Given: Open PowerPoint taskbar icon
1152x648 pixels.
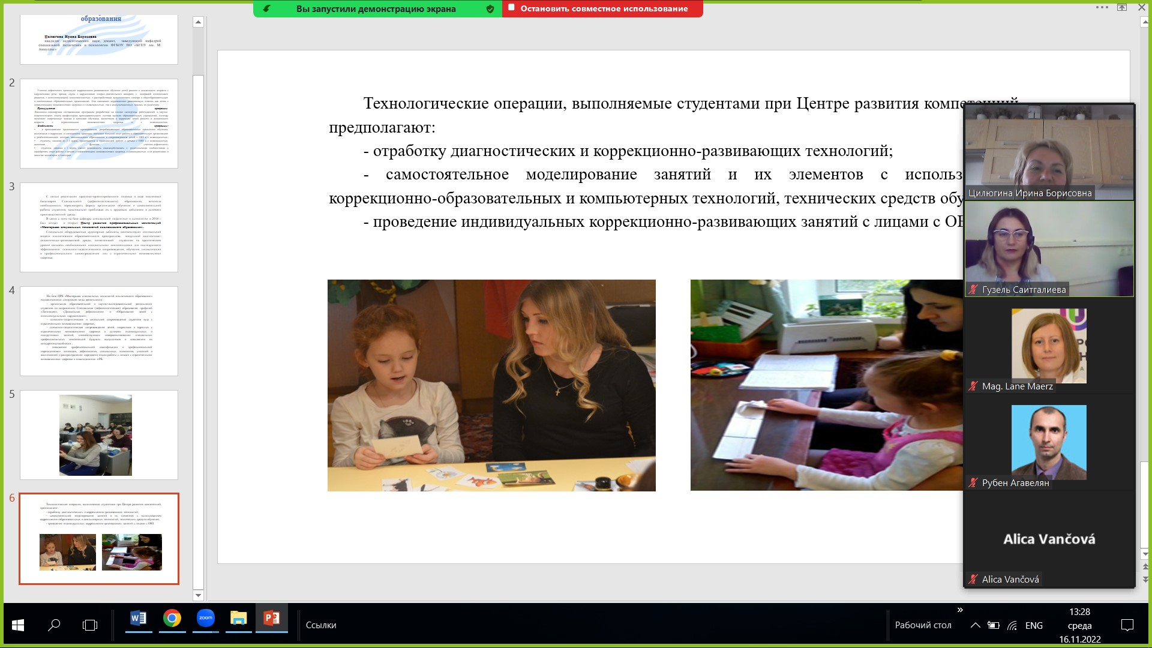Looking at the screenshot, I should pyautogui.click(x=271, y=619).
